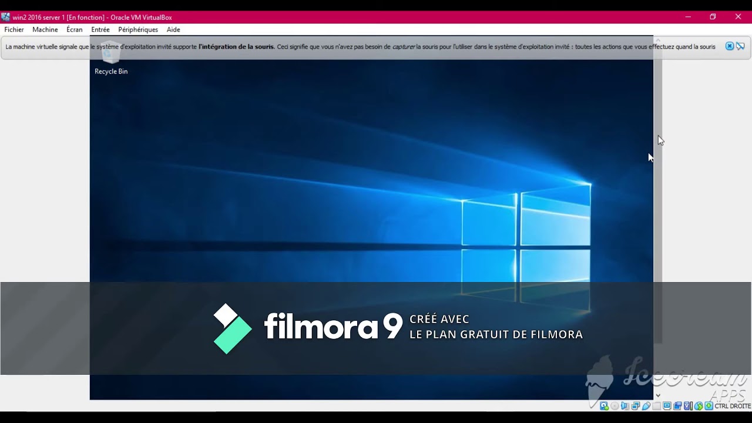
Task: Open the Machine menu
Action: 45,29
